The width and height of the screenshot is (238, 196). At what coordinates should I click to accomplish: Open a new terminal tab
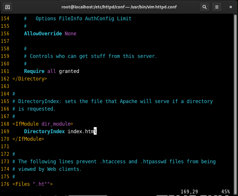[x=8, y=7]
